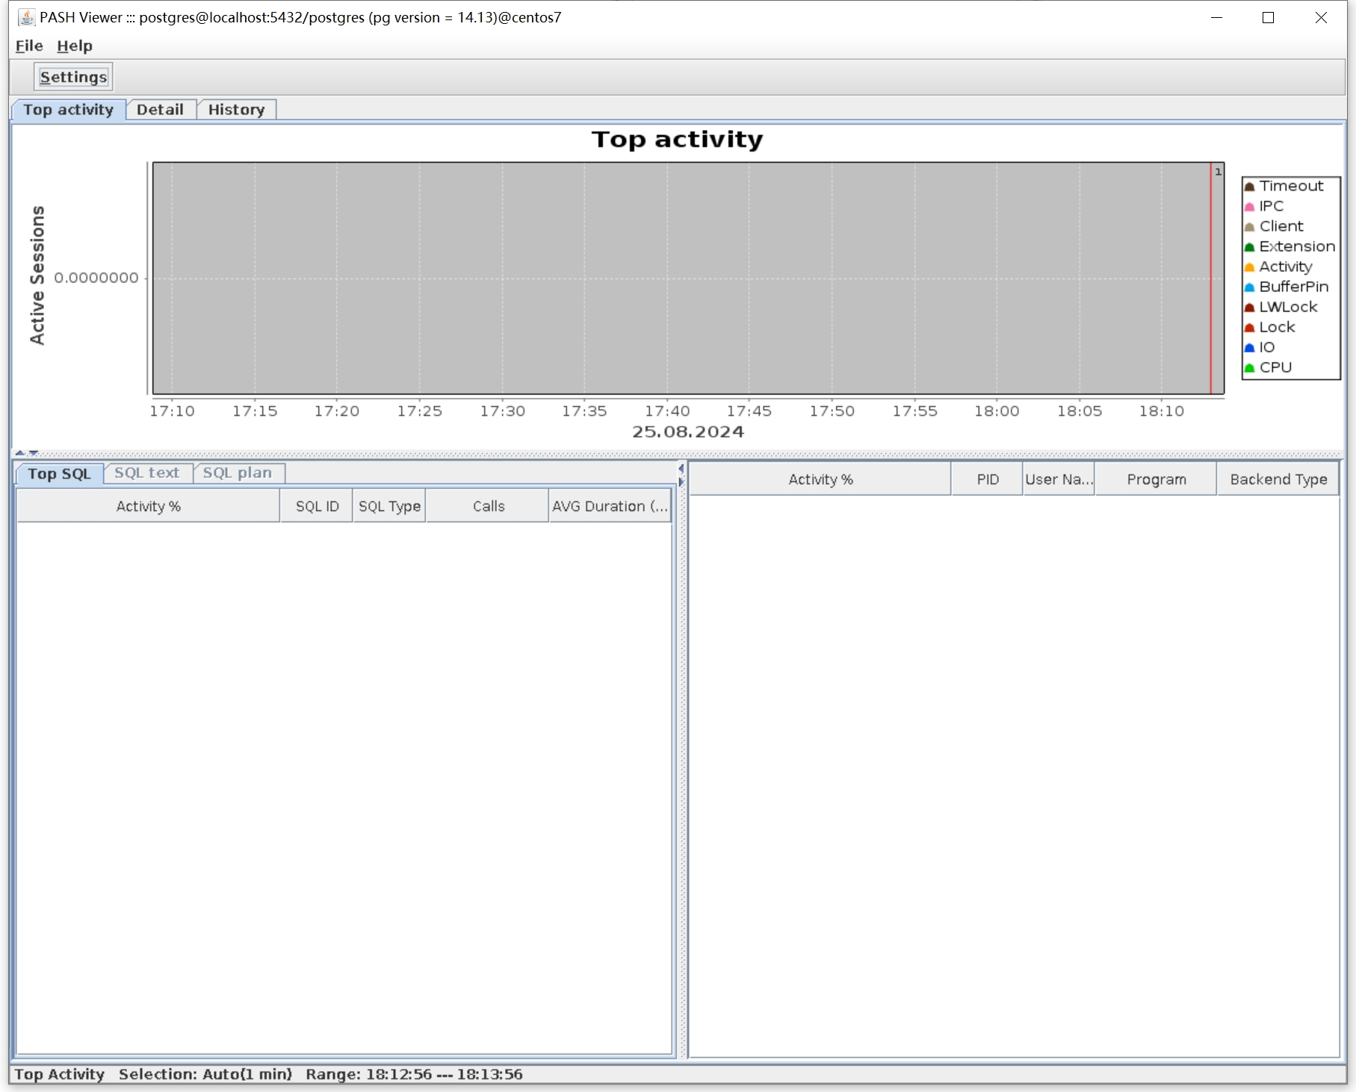Sort sessions table by Activity % header

[820, 480]
